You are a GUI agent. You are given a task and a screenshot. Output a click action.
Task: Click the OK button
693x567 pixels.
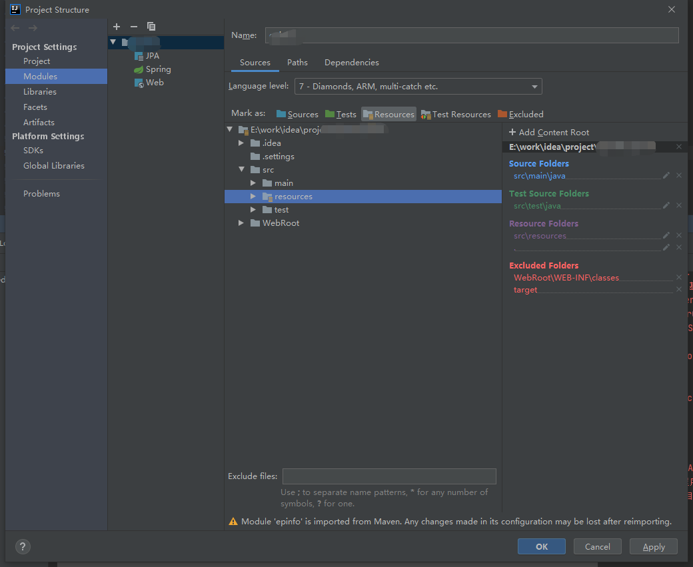541,546
